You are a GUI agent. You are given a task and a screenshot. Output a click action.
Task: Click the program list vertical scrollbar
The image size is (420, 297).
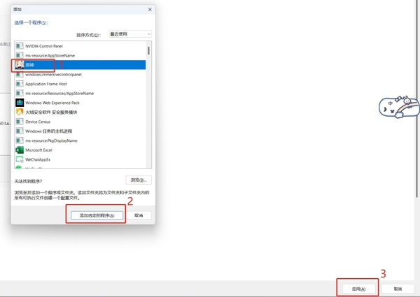pos(148,105)
